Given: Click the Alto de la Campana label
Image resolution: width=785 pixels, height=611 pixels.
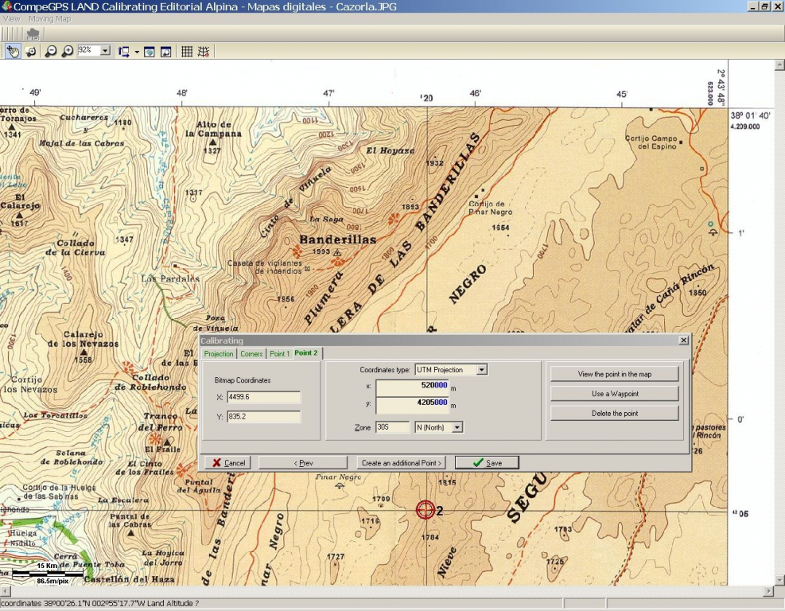Looking at the screenshot, I should (214, 129).
